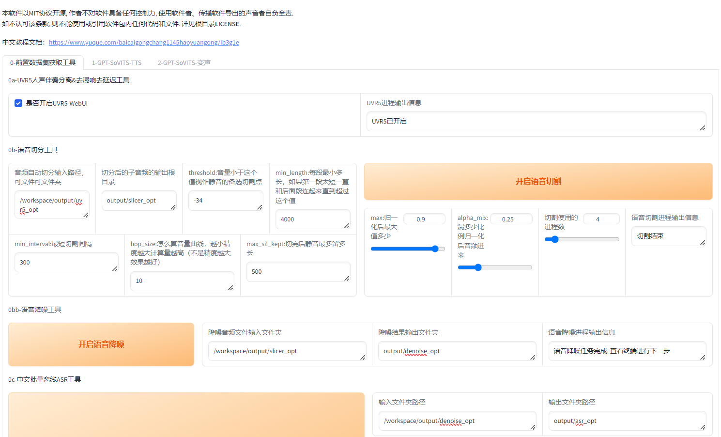Select the min_length field containing 4000
721x437 pixels.
pos(313,219)
